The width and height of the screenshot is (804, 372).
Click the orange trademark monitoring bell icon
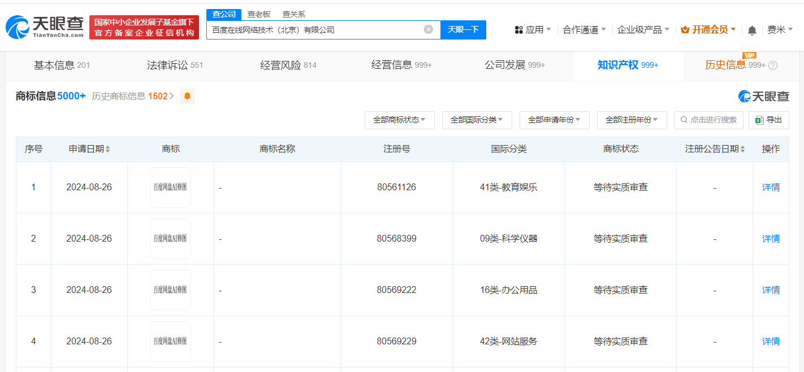[x=187, y=96]
